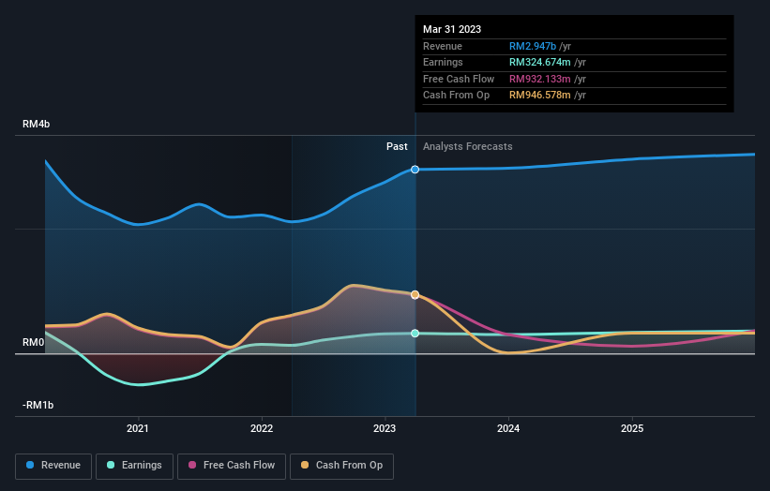The image size is (770, 491).
Task: Click the Revenue row label in tooltip
Action: [x=443, y=46]
